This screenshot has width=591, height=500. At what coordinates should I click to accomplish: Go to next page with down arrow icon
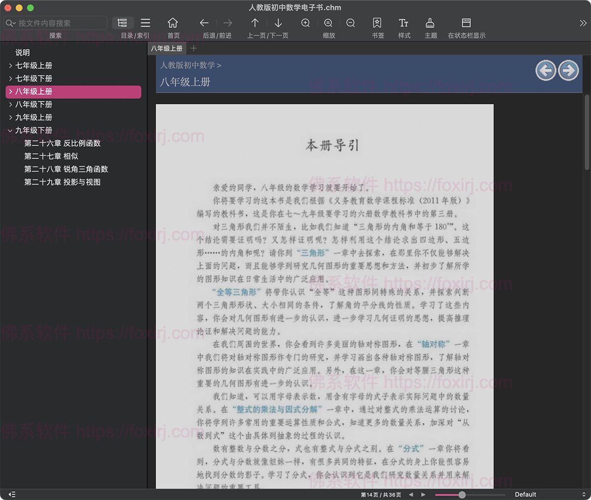coord(278,23)
